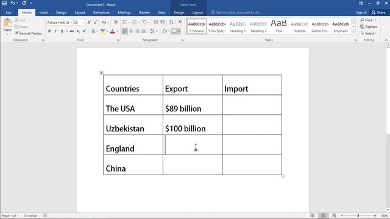Copy the selected content

pyautogui.click(x=21, y=27)
